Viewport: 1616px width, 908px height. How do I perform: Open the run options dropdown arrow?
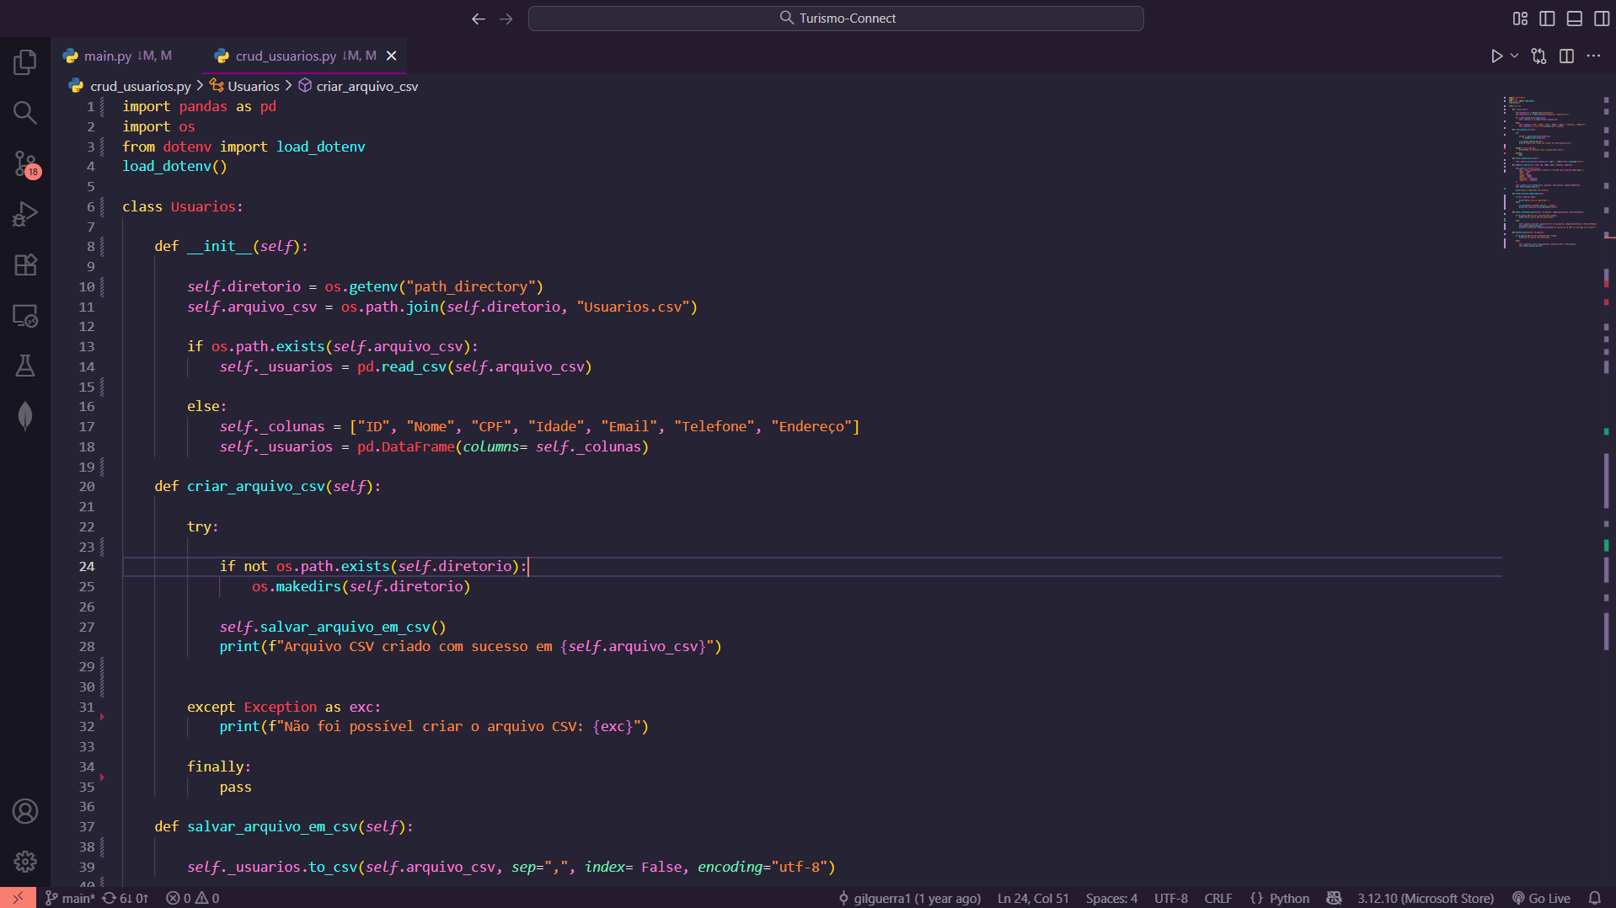click(x=1514, y=56)
